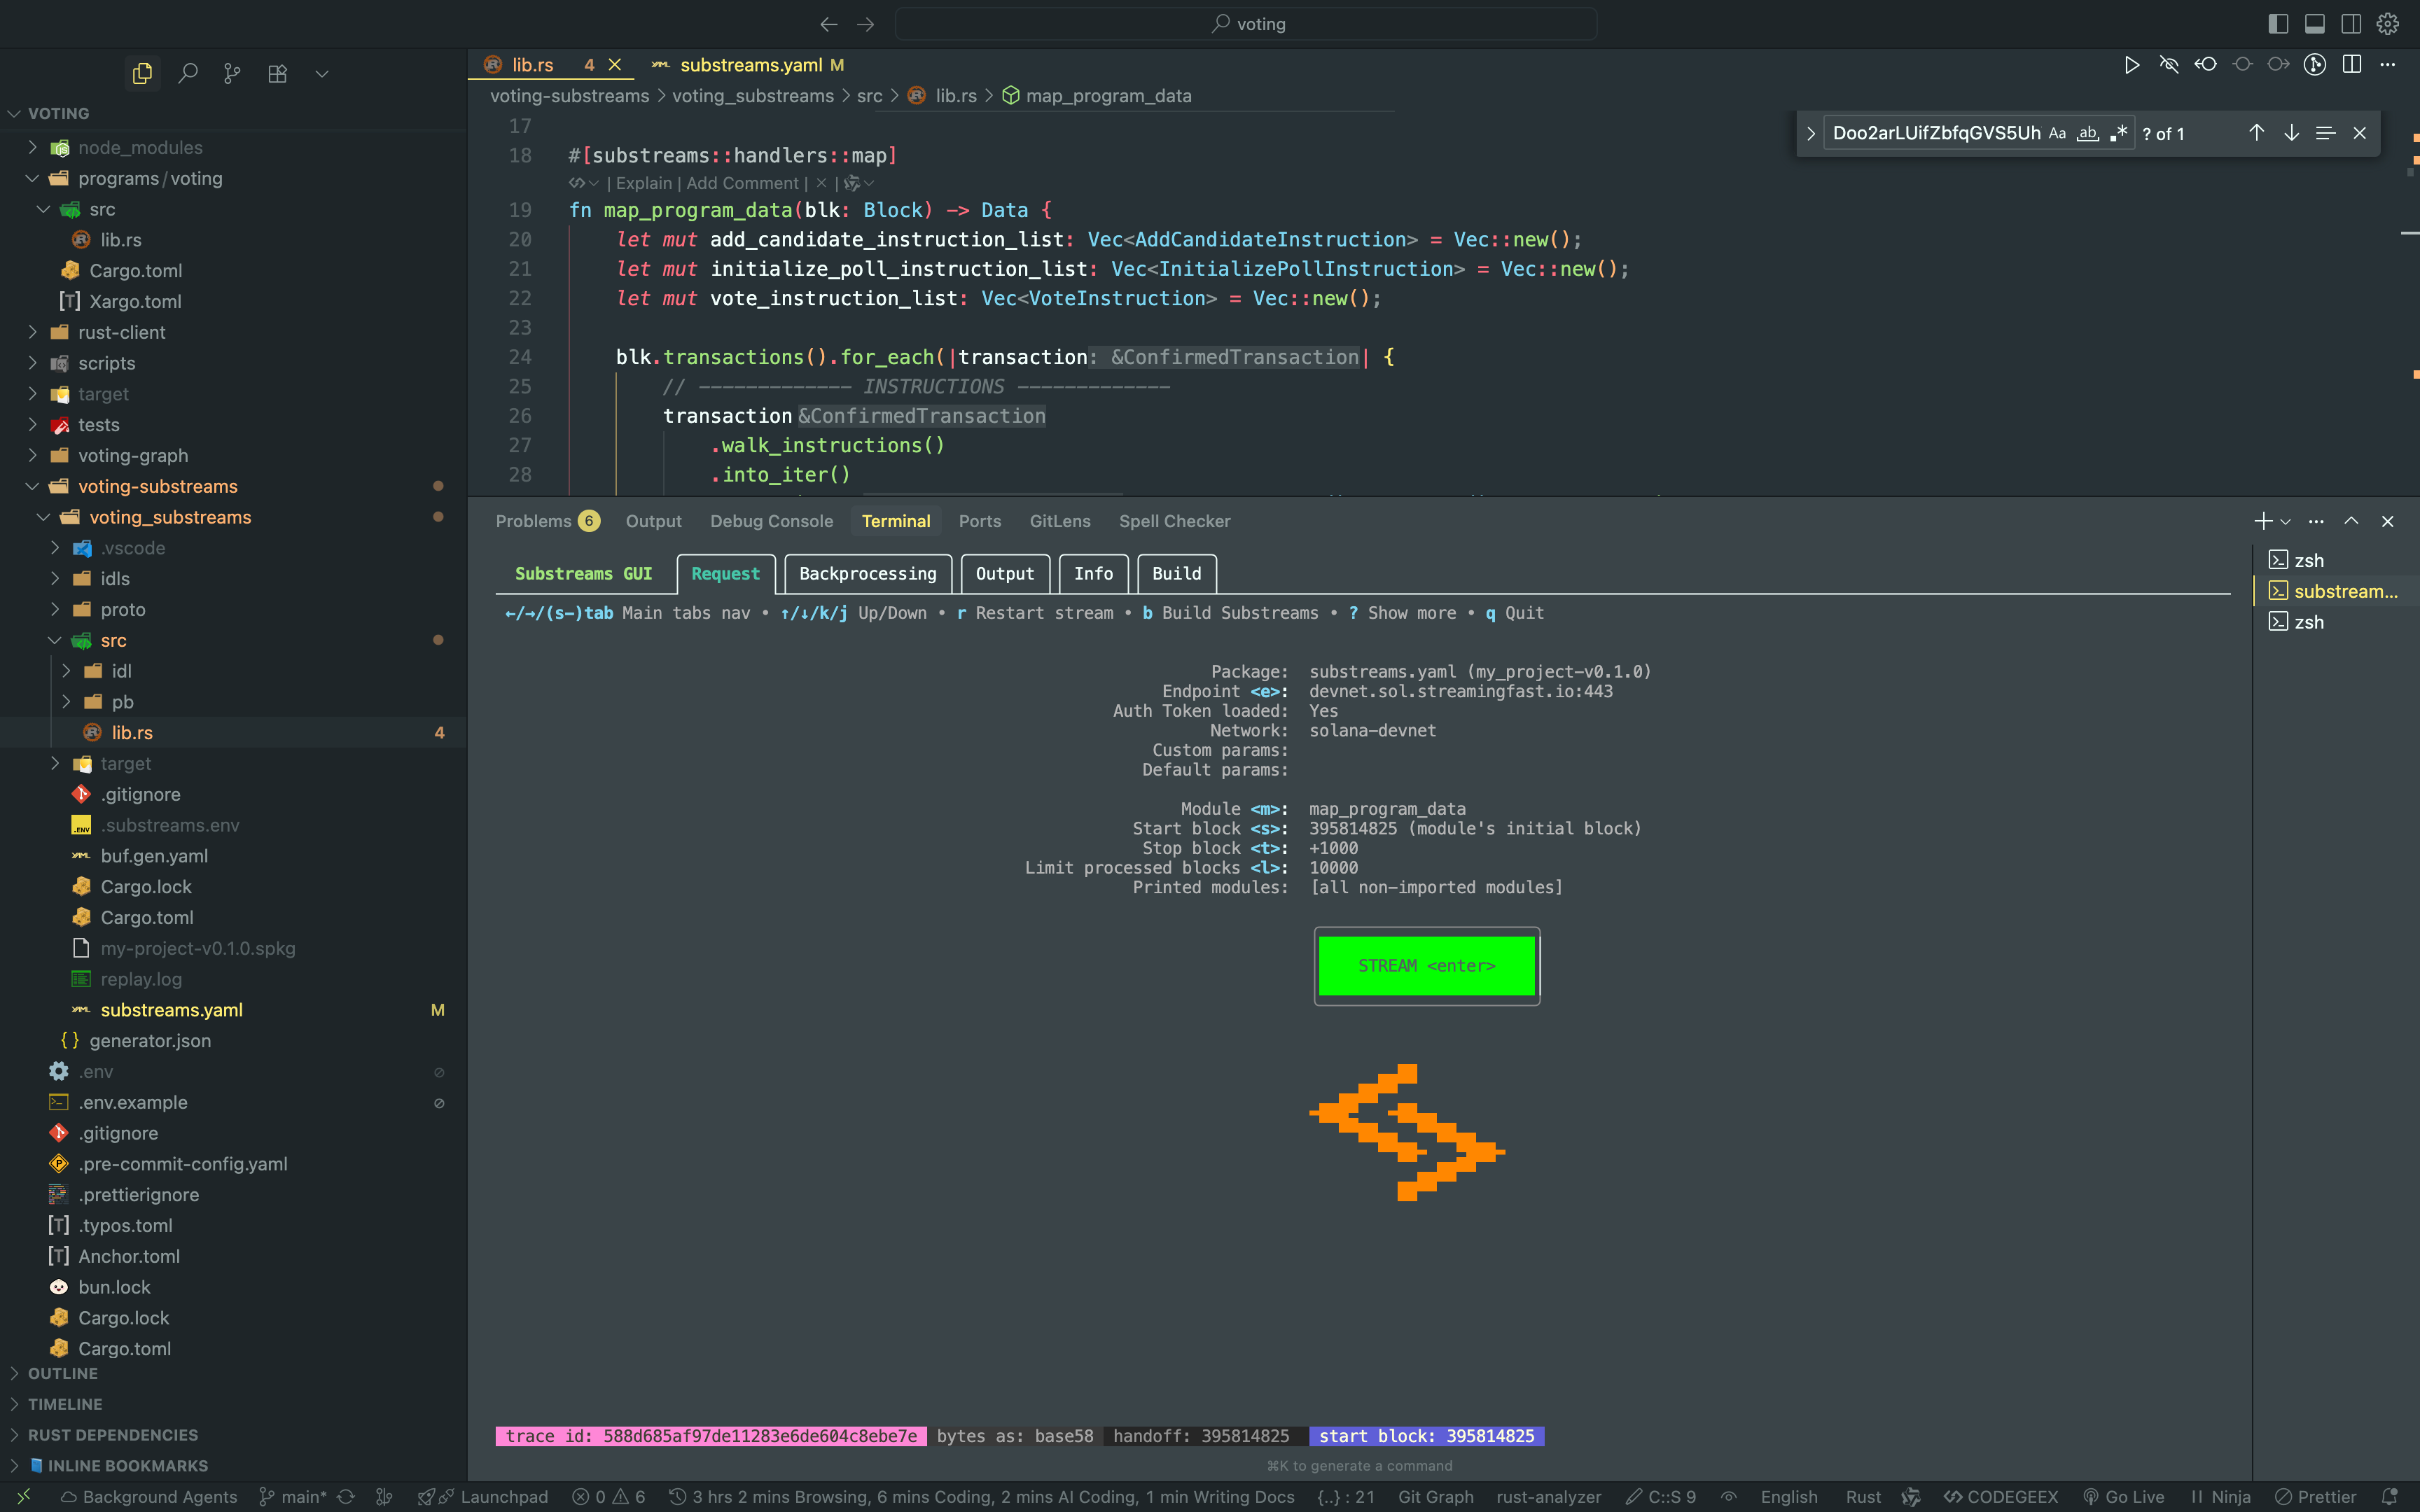Image resolution: width=2420 pixels, height=1512 pixels.
Task: Open the Output panel tab
Action: tap(653, 521)
